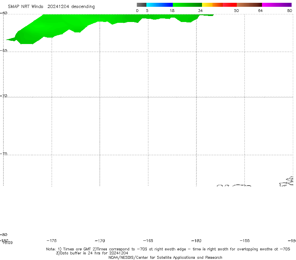This screenshot has width=296, height=260.
Task: Click the longitude label '-175'
Action: coord(52,240)
